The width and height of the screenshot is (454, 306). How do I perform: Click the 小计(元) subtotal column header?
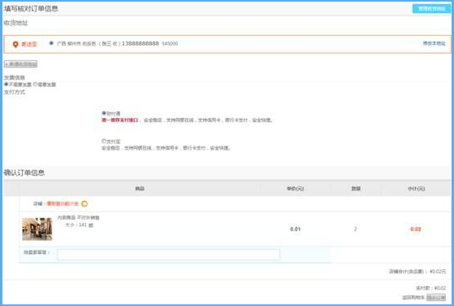[416, 189]
